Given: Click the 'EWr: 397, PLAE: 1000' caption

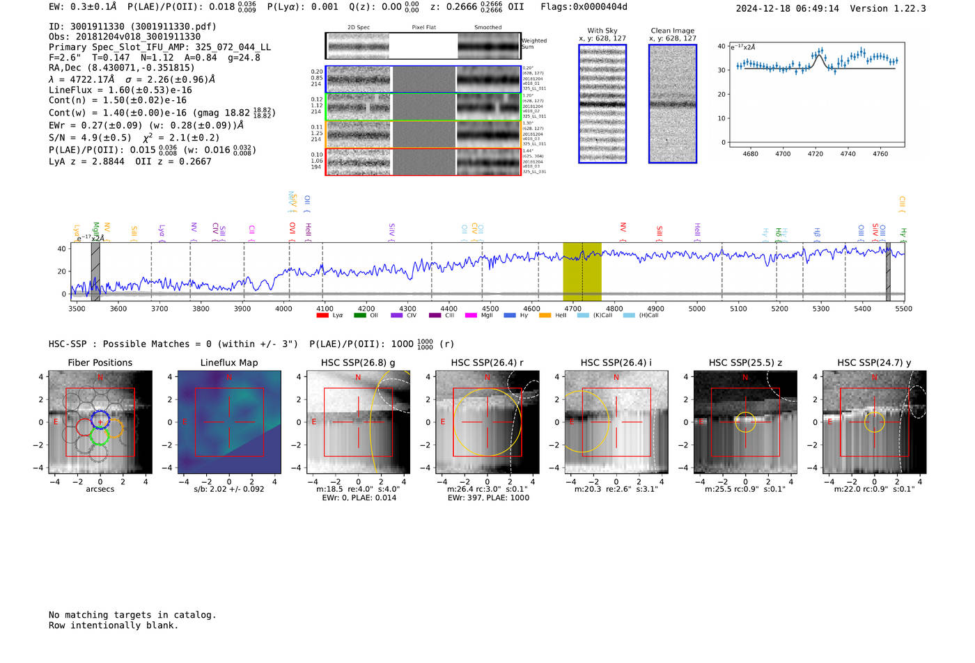Looking at the screenshot, I should click(x=488, y=497).
